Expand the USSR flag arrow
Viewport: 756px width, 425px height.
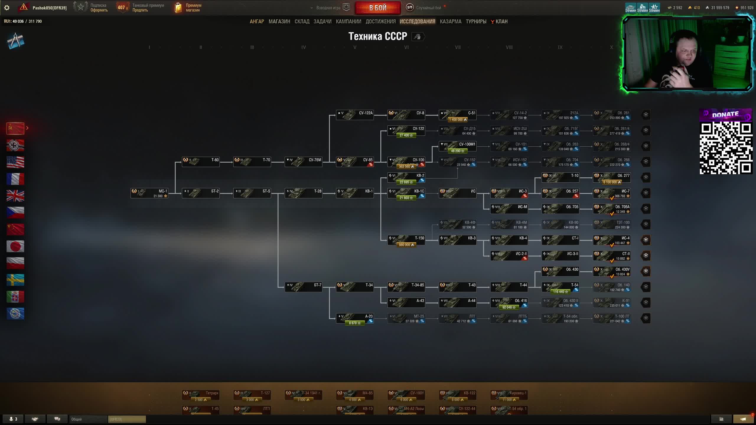27,128
